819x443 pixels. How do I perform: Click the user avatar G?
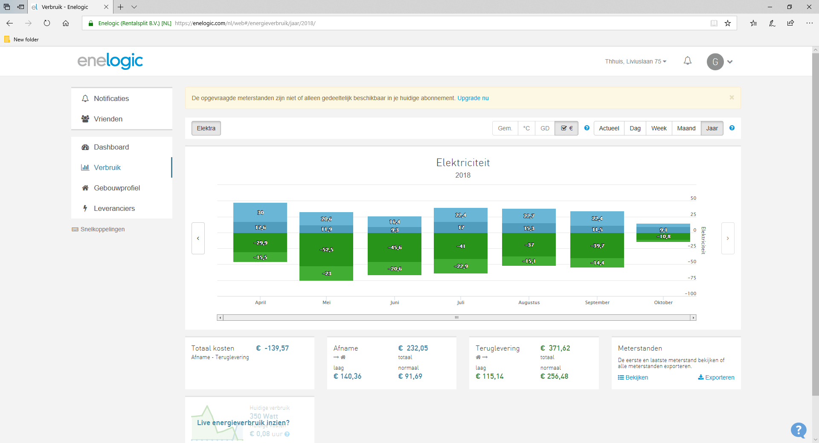(715, 62)
